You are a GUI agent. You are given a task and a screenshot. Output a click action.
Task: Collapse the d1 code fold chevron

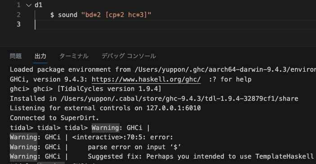29,5
